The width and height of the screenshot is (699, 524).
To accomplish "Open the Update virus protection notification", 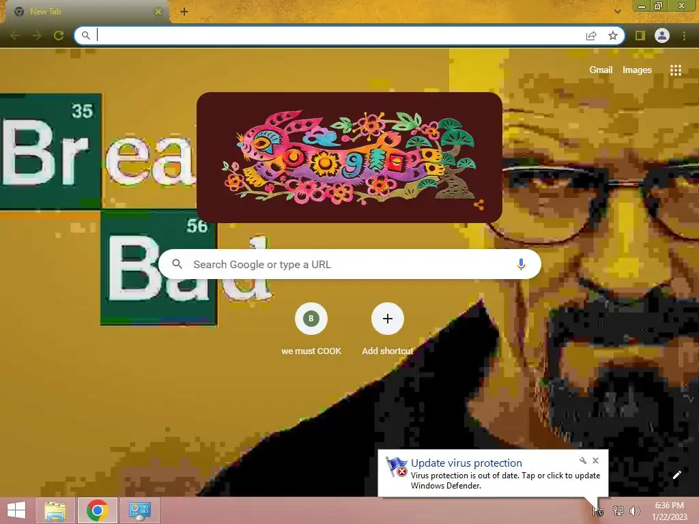I will (493, 474).
